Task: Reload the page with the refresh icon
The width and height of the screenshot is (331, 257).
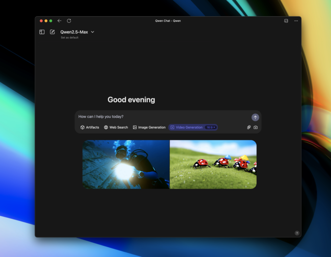Action: (x=69, y=21)
